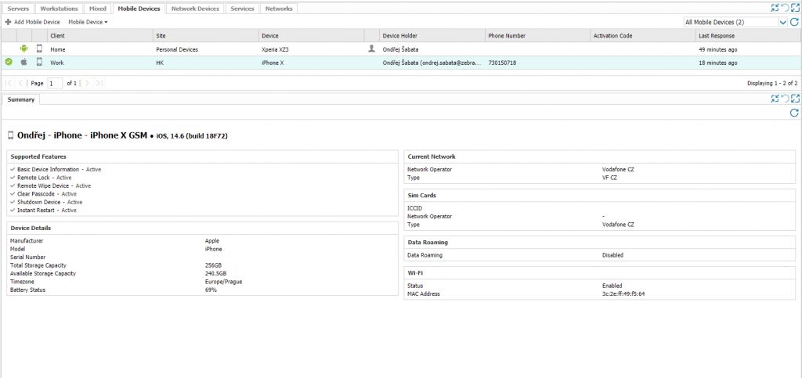802x378 pixels.
Task: Maximize the Summary pane
Action: click(x=795, y=99)
